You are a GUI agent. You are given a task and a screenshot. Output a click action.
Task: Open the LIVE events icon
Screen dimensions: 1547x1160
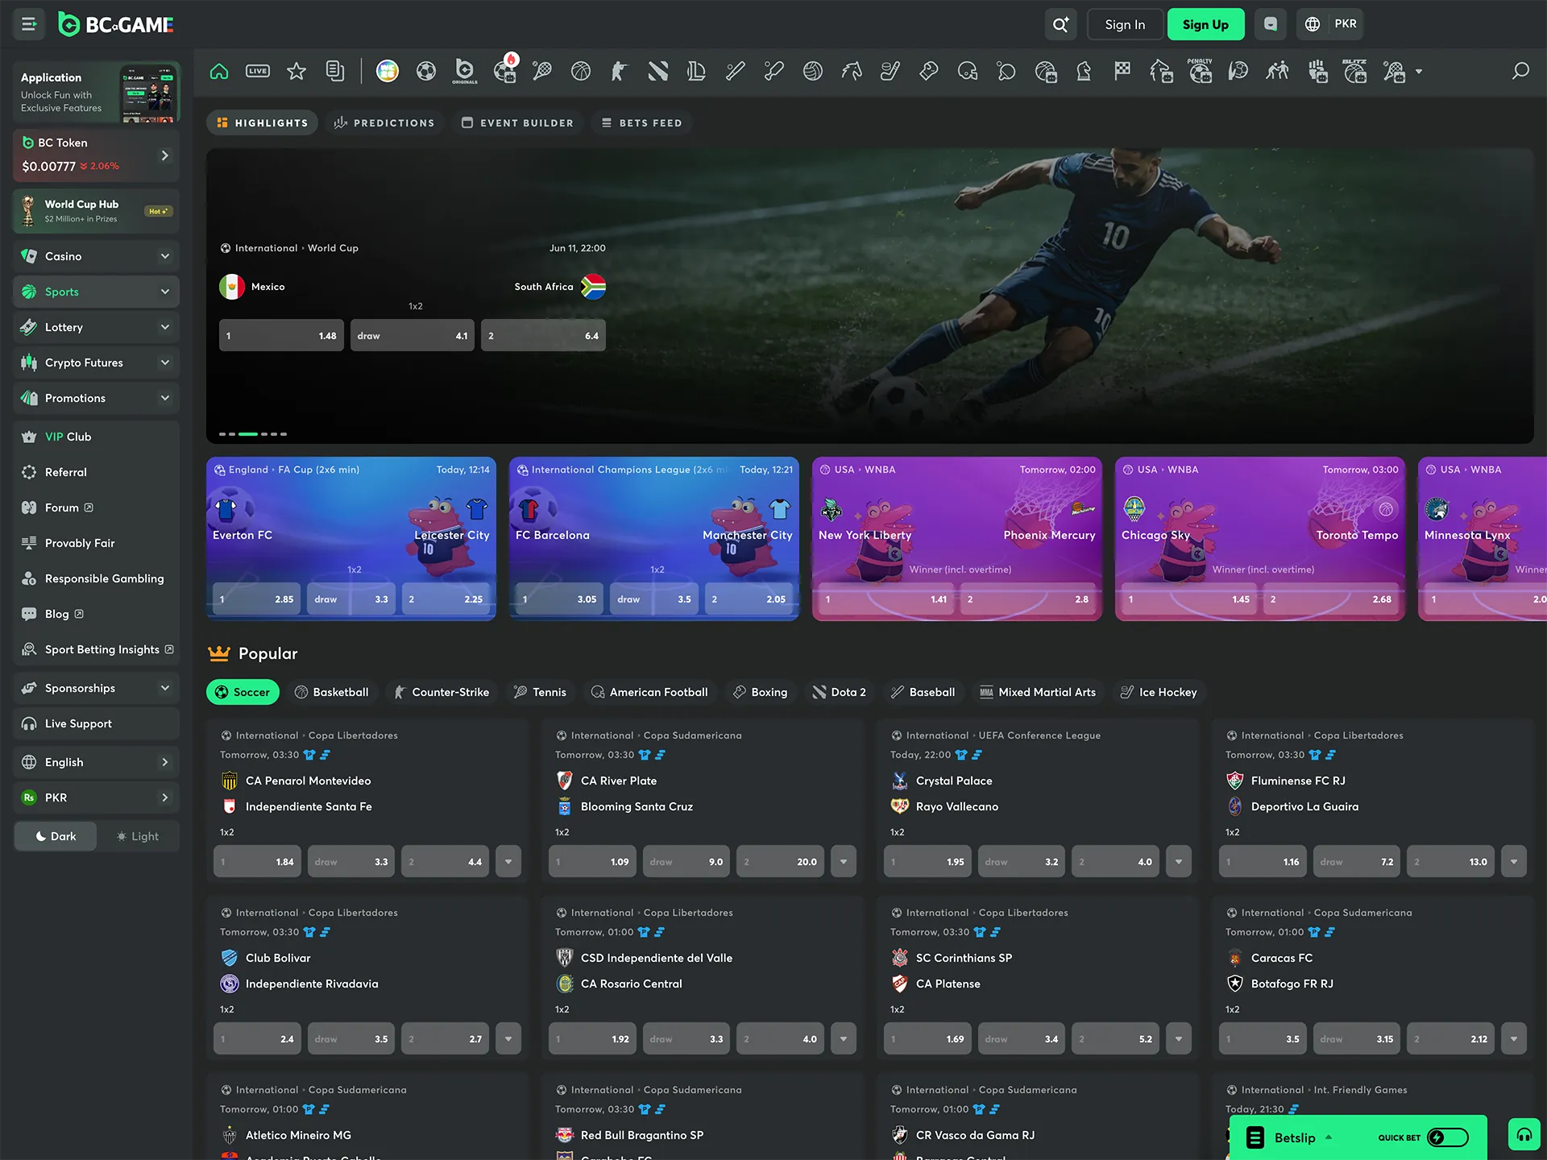click(258, 72)
